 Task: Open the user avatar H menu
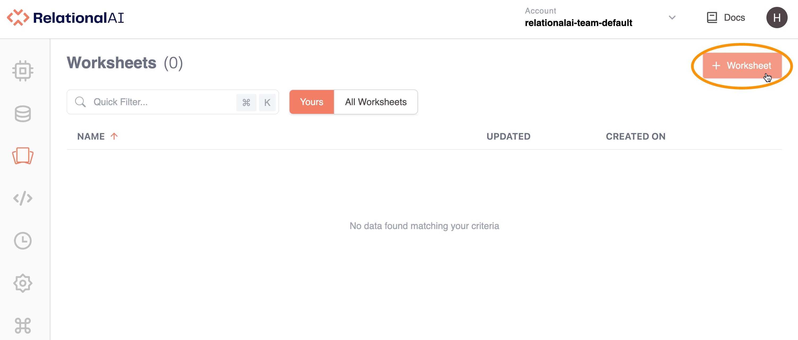[777, 18]
